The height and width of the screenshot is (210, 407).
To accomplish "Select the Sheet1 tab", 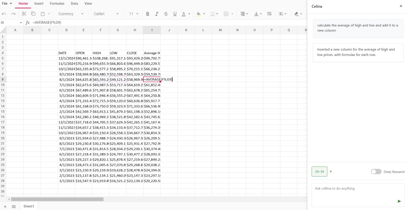I will point(29,206).
